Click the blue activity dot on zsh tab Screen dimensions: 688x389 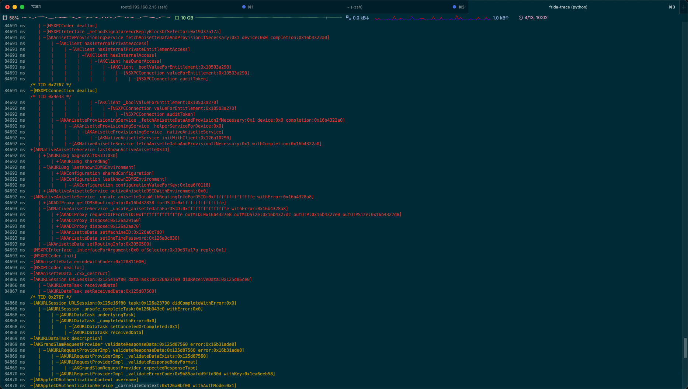tap(454, 7)
